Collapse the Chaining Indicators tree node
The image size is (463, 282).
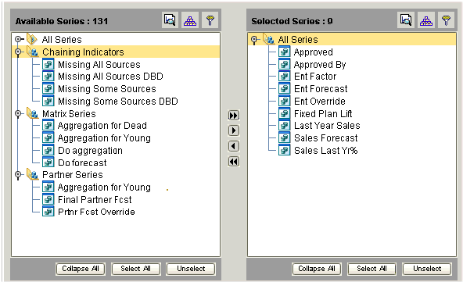pos(18,52)
